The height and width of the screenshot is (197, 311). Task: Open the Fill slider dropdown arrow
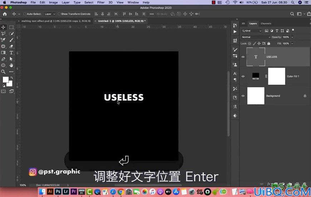click(x=292, y=44)
